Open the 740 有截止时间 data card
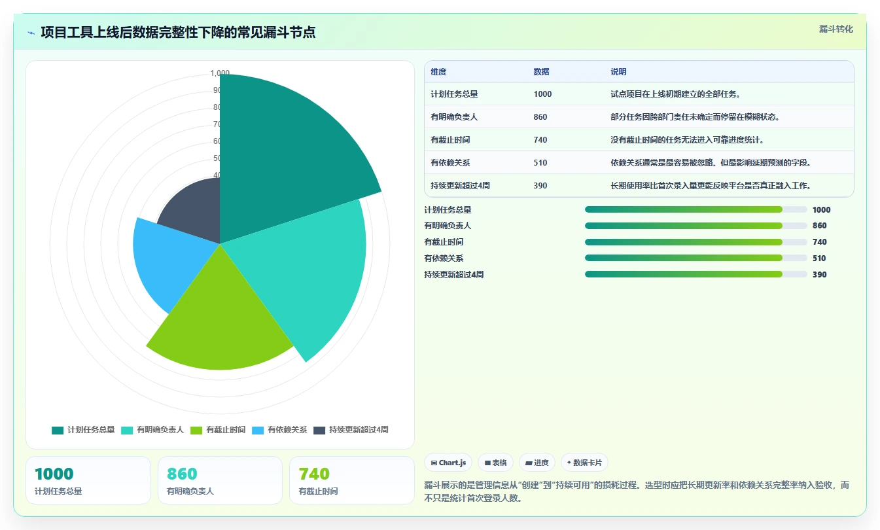Image resolution: width=880 pixels, height=530 pixels. pos(352,480)
